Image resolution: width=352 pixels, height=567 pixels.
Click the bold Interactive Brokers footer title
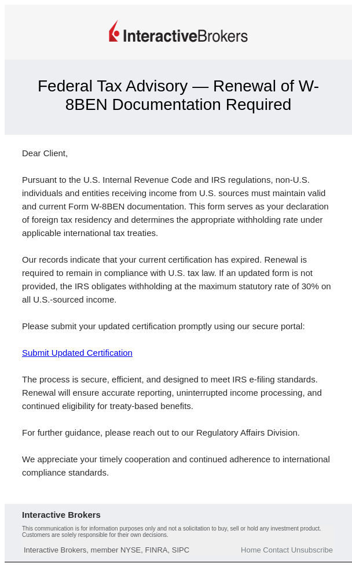pyautogui.click(x=61, y=515)
